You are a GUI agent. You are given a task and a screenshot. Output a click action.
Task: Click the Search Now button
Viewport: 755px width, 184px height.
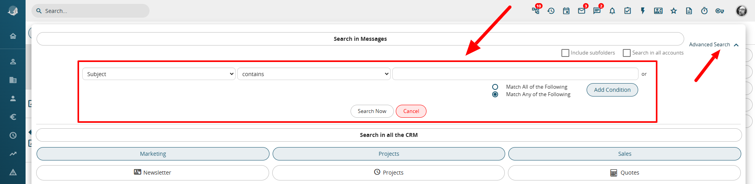tap(372, 111)
